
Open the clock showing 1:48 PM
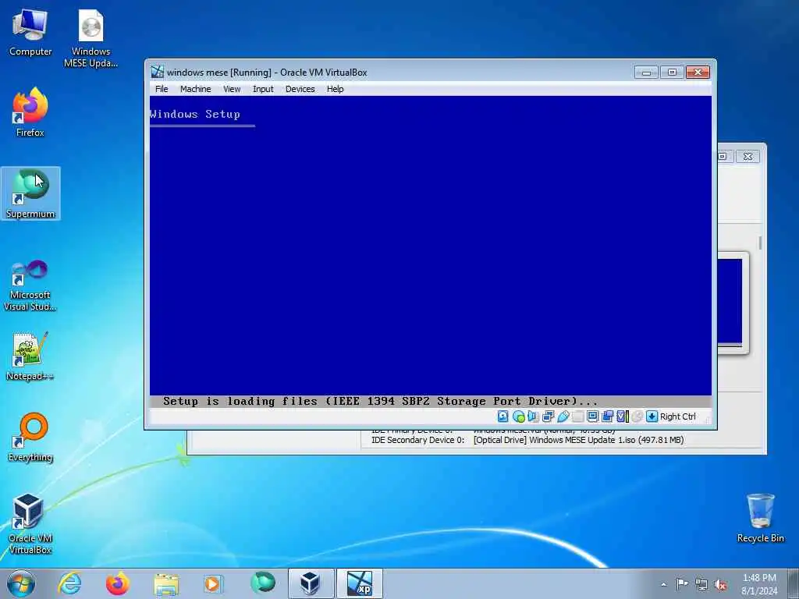pyautogui.click(x=759, y=584)
